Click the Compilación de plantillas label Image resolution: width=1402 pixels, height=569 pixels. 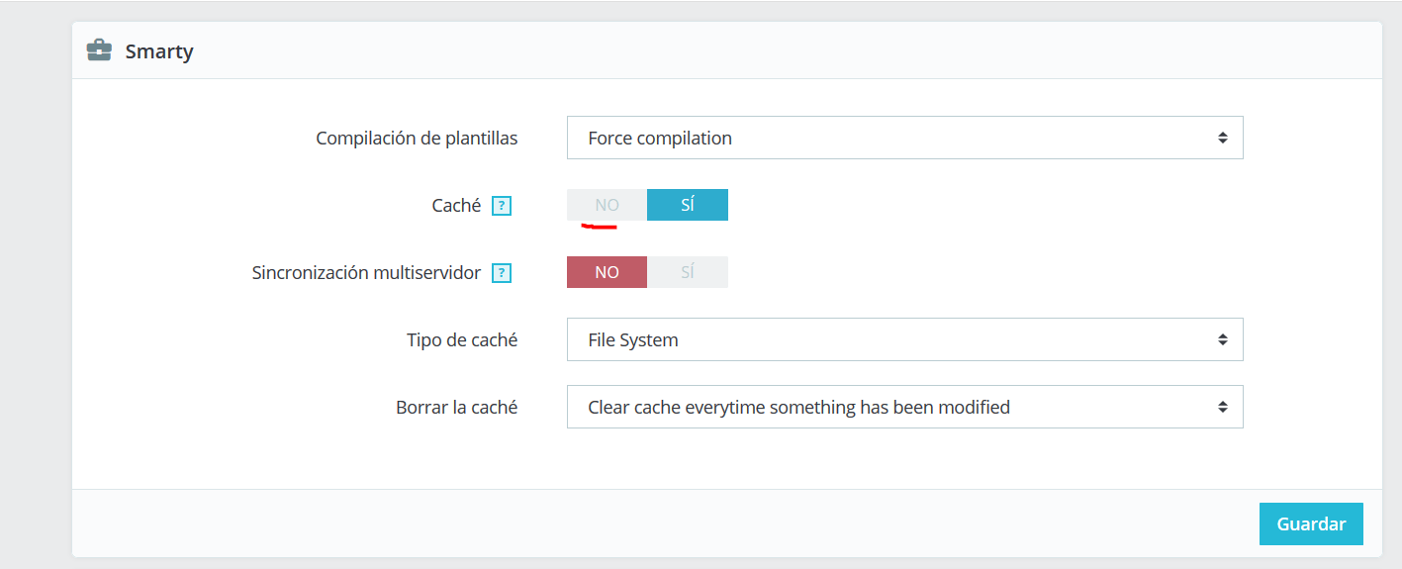tap(417, 139)
